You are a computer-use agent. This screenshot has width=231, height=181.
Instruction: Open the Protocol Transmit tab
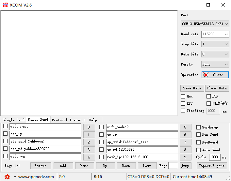tap(69, 120)
